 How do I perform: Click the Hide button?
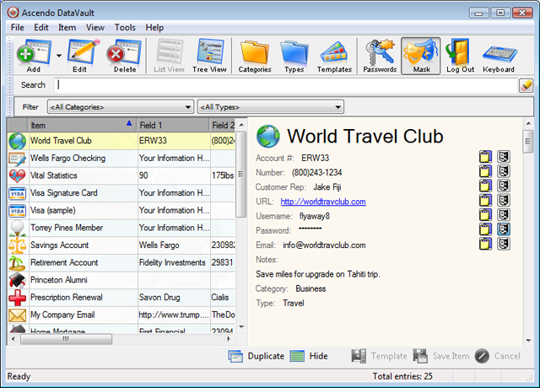click(x=309, y=356)
